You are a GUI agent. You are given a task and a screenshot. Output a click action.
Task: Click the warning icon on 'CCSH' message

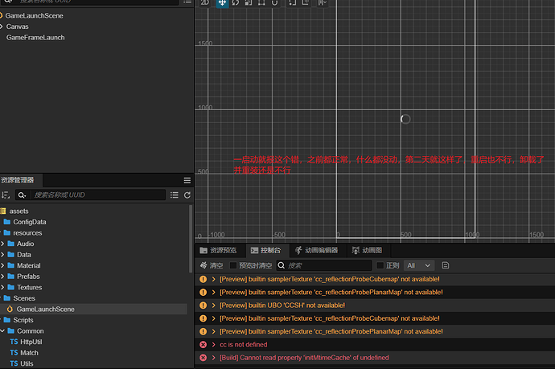pyautogui.click(x=203, y=305)
